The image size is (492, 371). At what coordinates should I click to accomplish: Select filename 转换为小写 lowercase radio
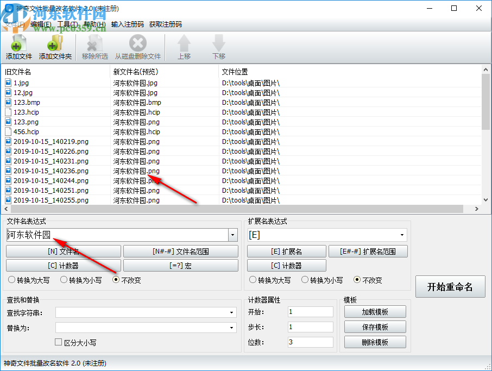tap(64, 280)
